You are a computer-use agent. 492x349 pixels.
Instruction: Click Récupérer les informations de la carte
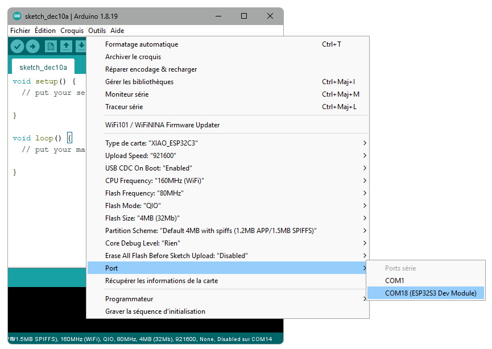click(x=162, y=281)
